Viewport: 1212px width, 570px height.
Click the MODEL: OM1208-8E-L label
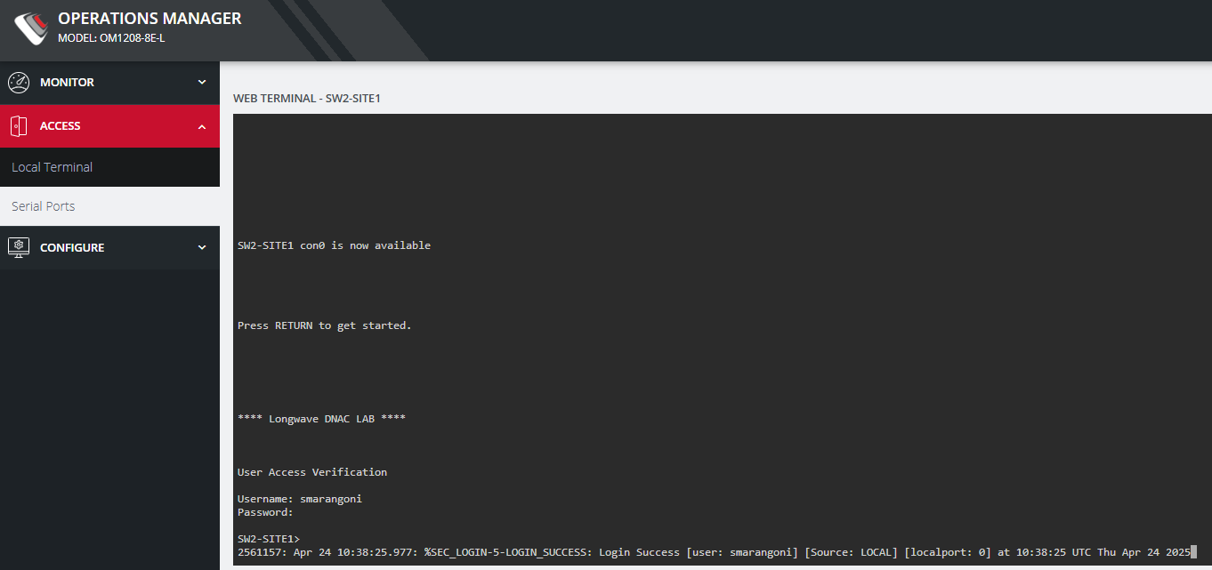tap(111, 37)
